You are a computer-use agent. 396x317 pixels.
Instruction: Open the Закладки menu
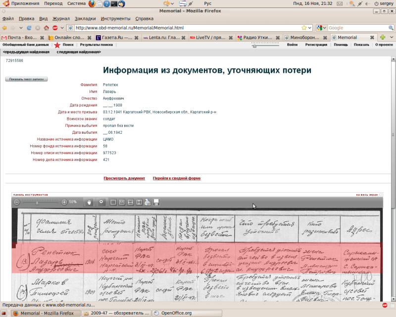(85, 18)
